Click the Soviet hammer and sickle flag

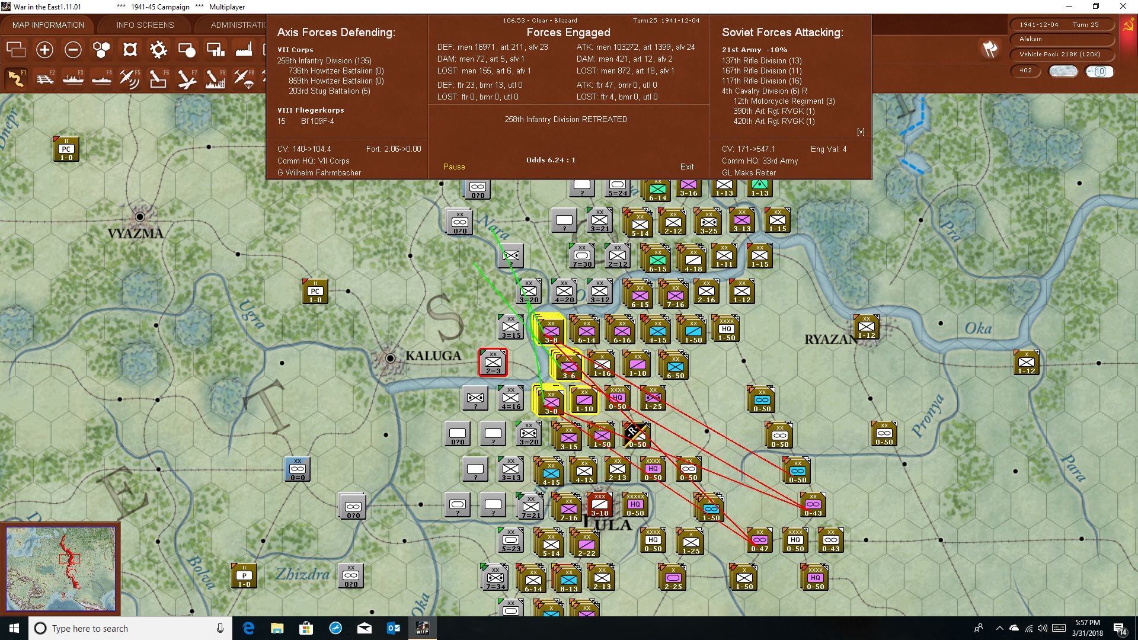click(x=1128, y=26)
